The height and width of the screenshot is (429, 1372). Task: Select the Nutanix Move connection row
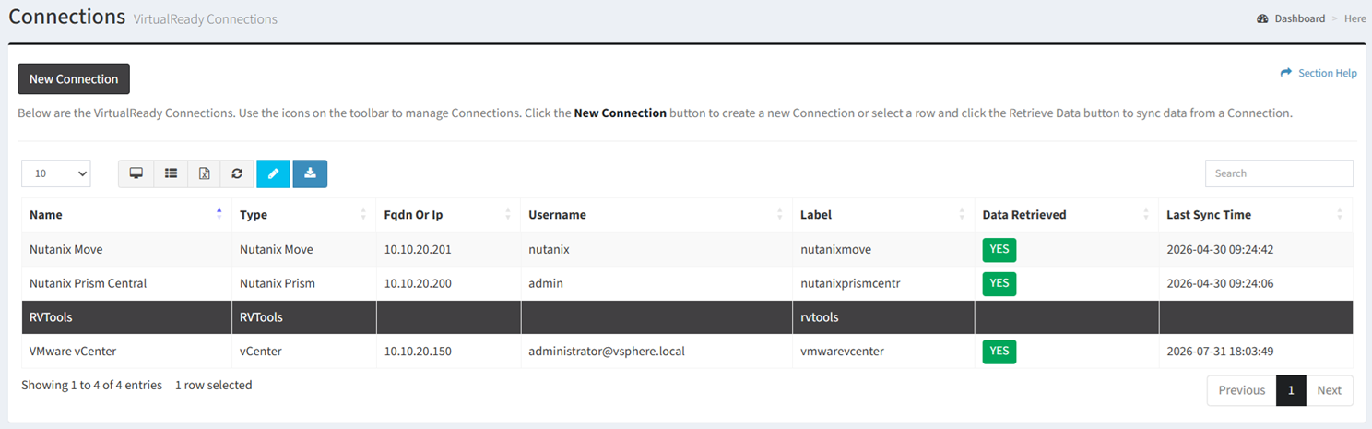point(687,249)
